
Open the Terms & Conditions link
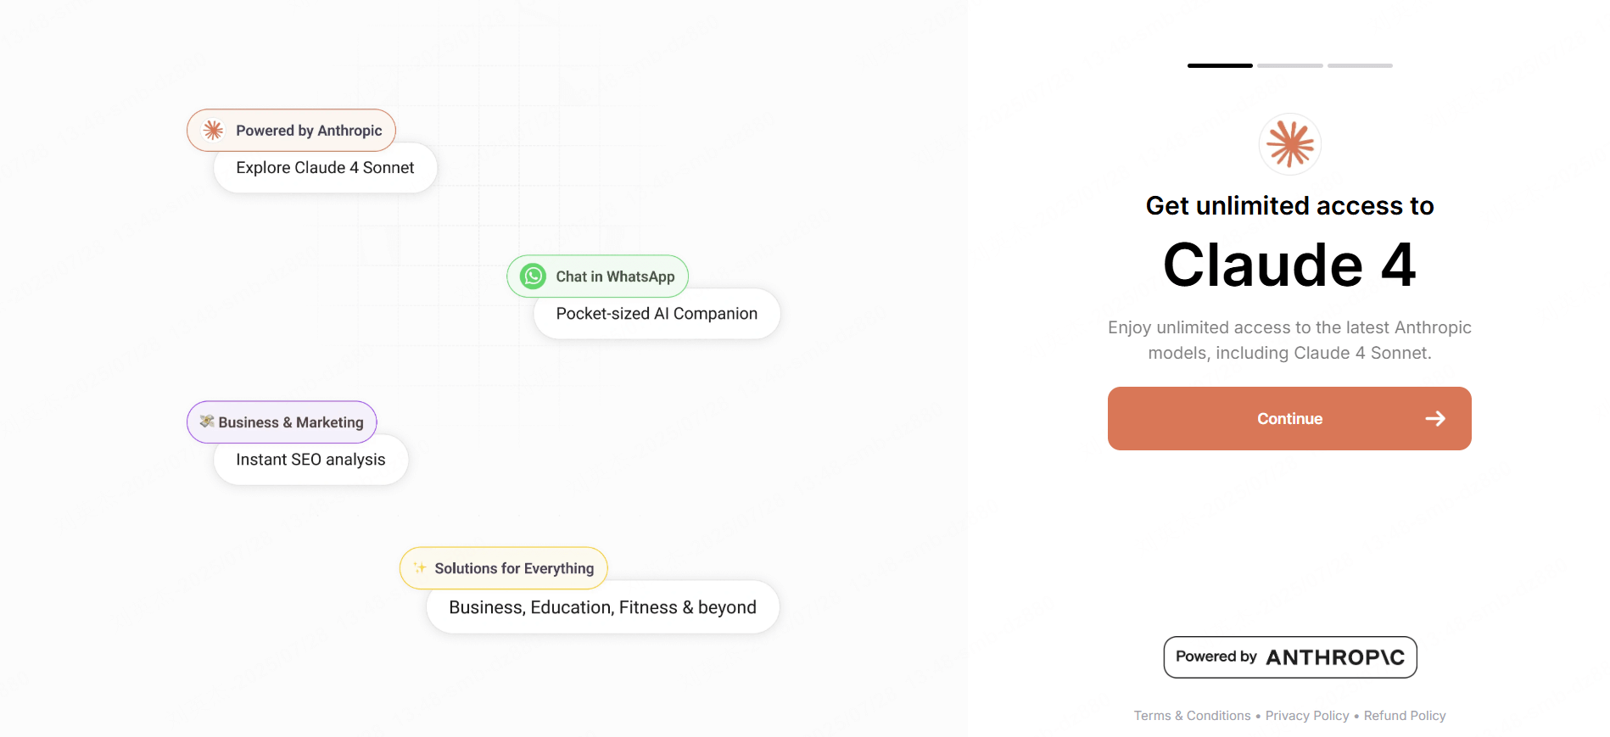pyautogui.click(x=1192, y=716)
